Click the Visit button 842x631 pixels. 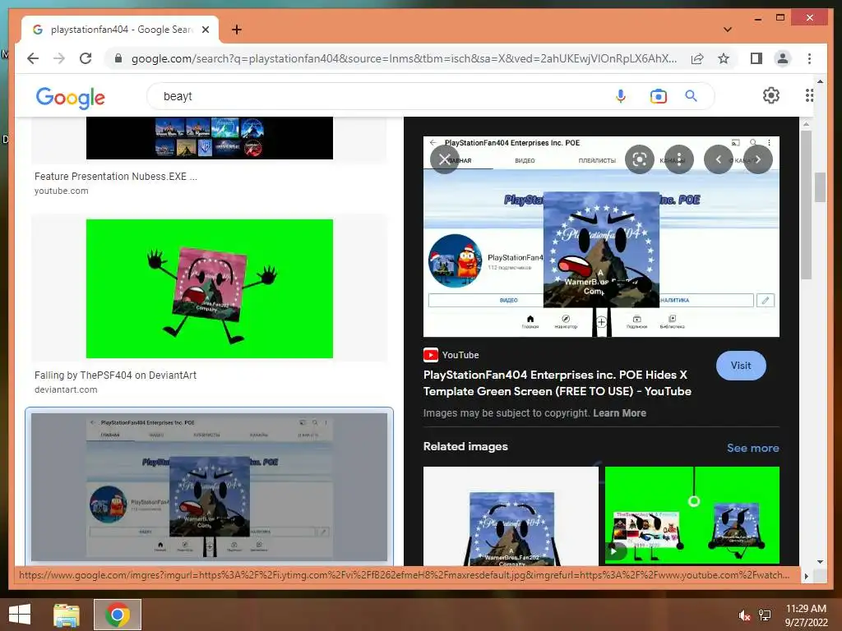[x=741, y=366]
